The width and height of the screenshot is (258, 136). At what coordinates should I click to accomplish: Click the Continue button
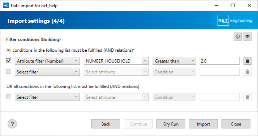138,124
